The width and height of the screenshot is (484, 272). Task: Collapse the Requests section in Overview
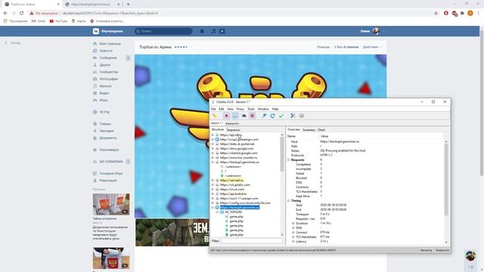289,160
